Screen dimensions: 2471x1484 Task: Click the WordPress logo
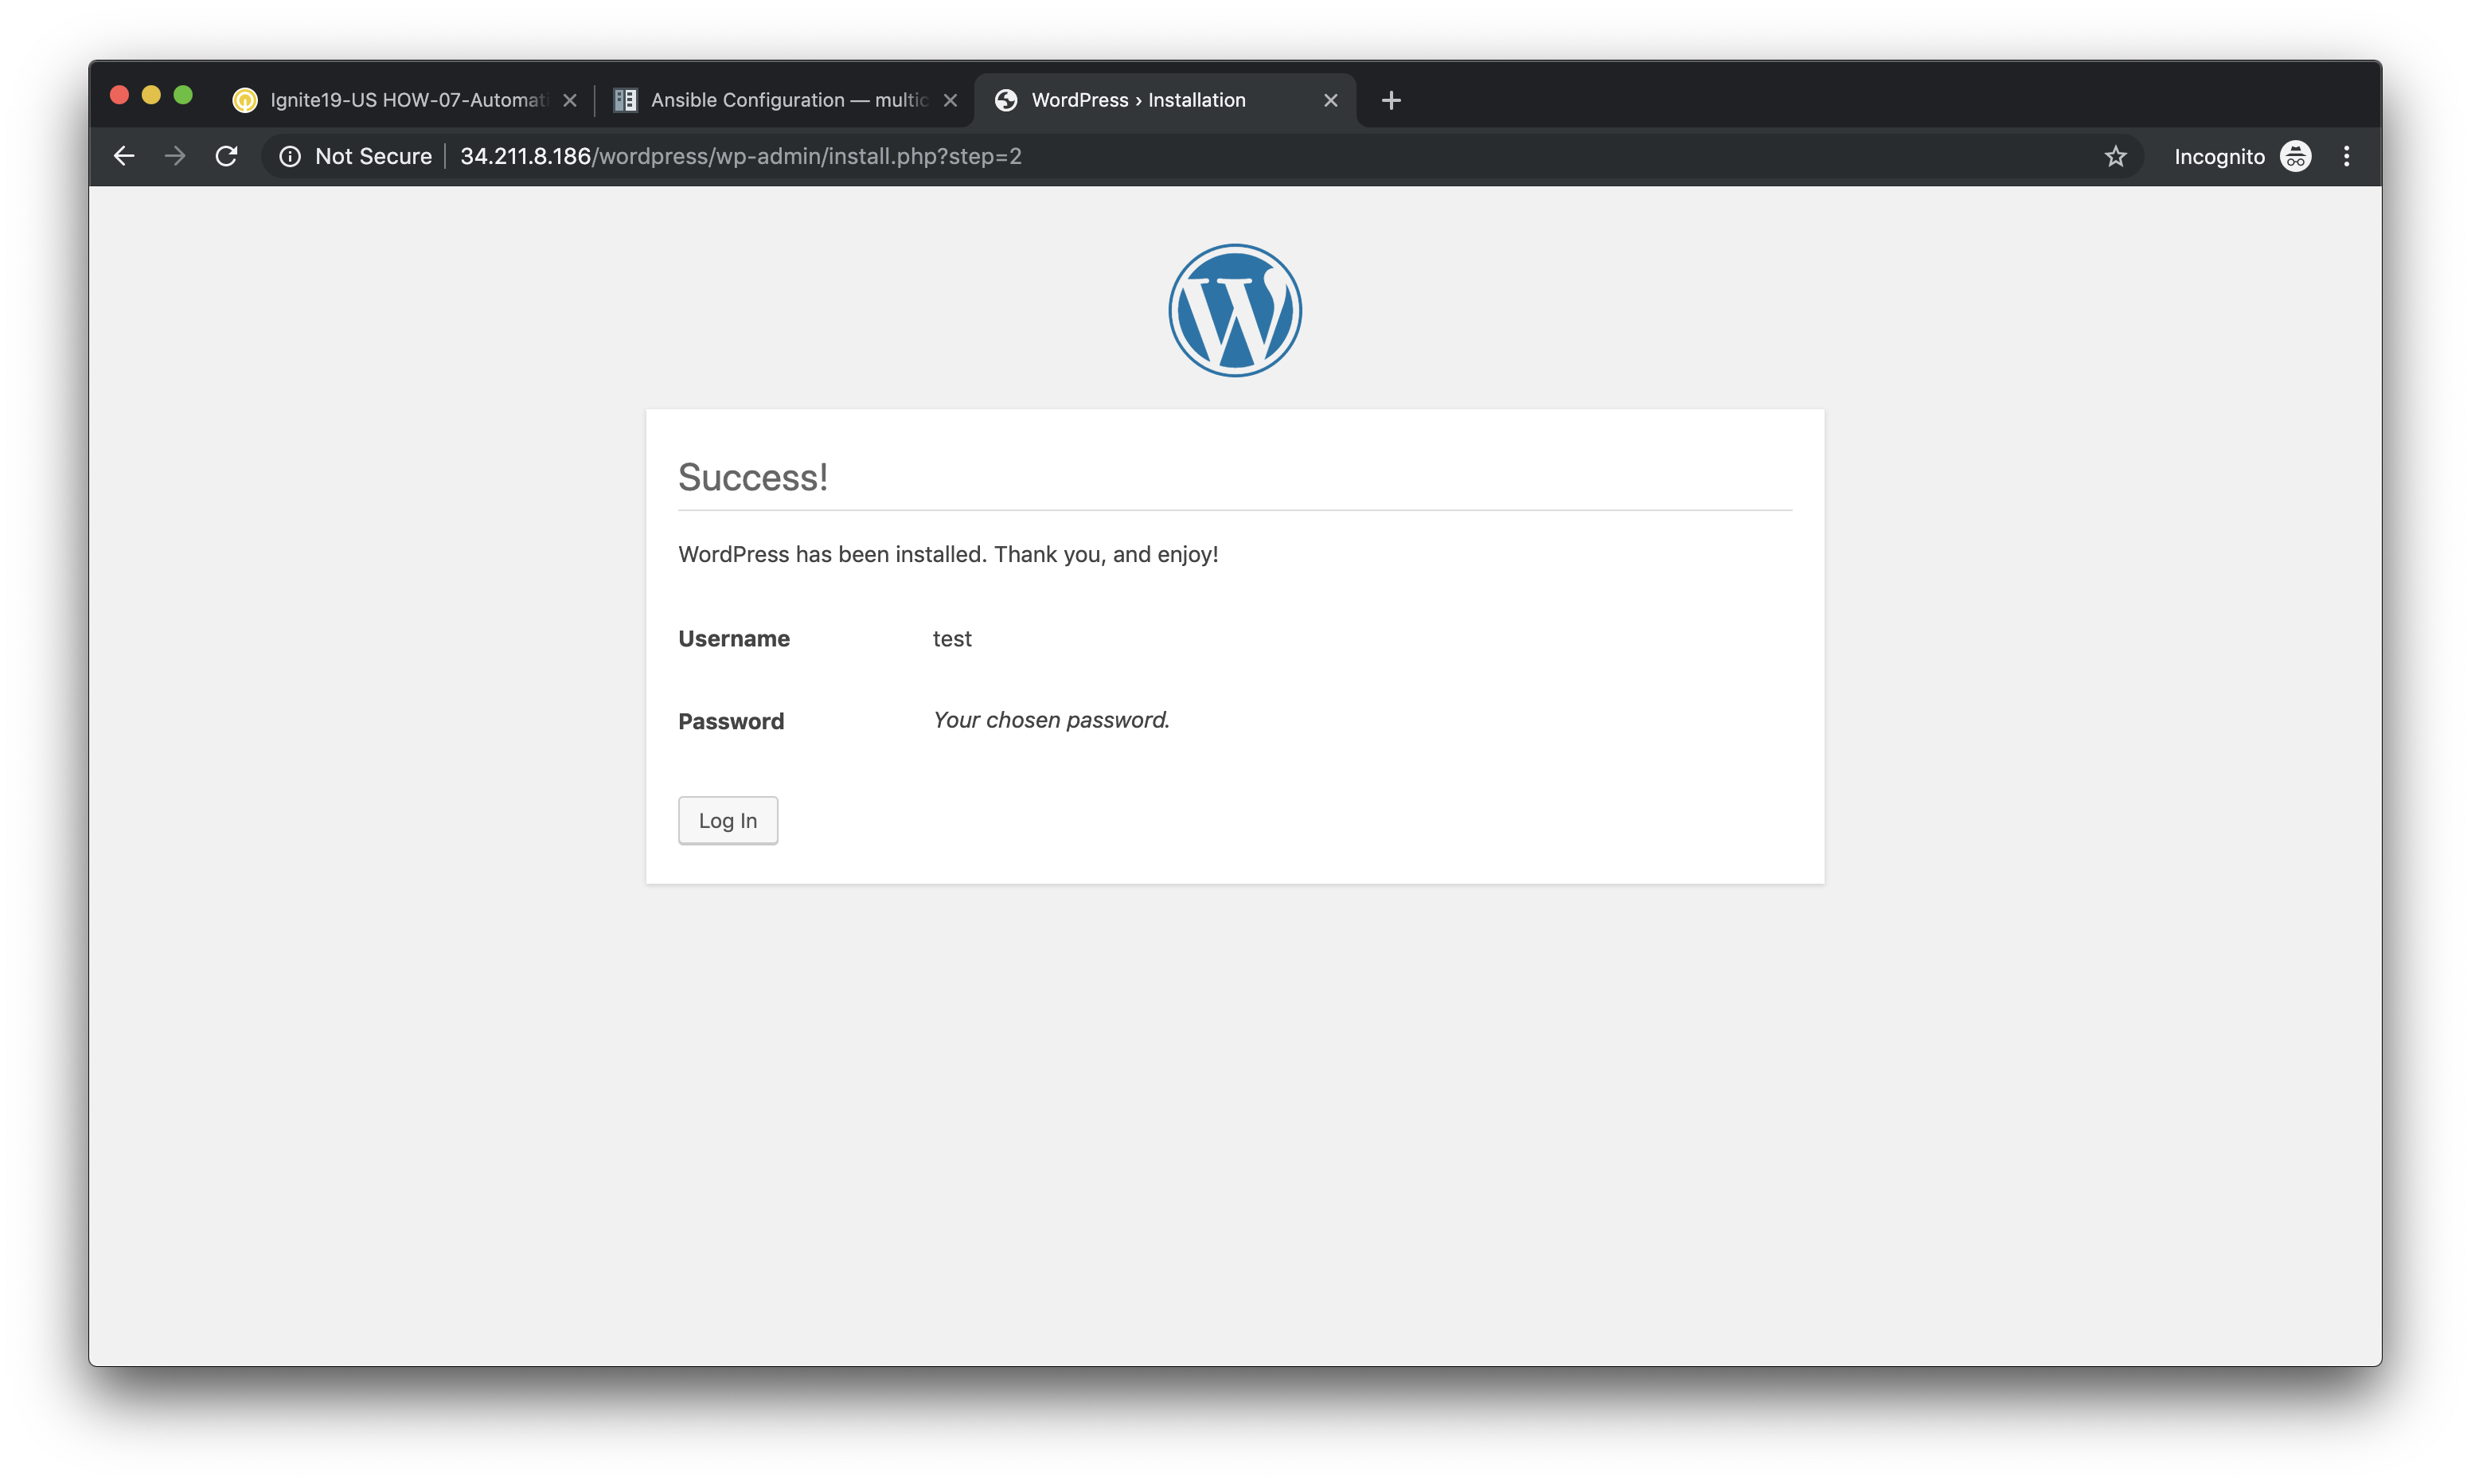pyautogui.click(x=1235, y=310)
